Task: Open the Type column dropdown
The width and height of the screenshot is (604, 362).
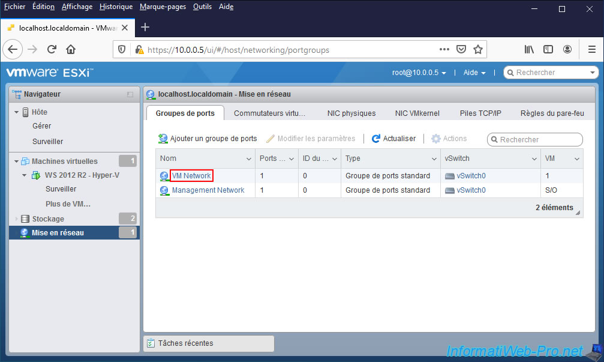Action: click(434, 159)
